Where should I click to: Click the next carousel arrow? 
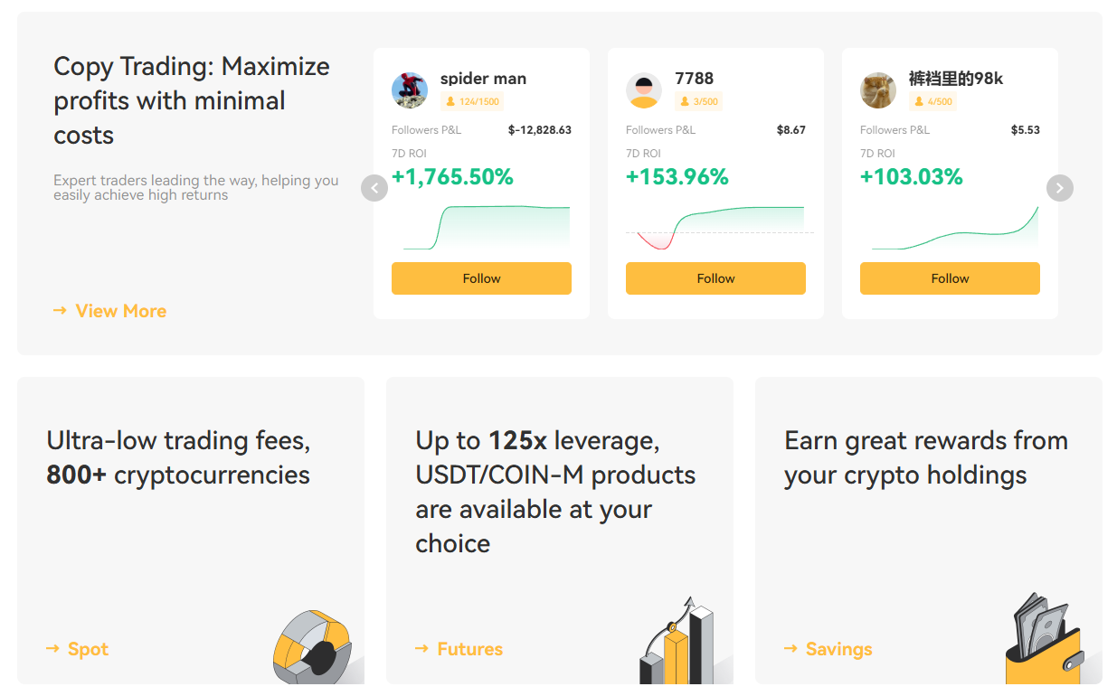pos(1060,188)
